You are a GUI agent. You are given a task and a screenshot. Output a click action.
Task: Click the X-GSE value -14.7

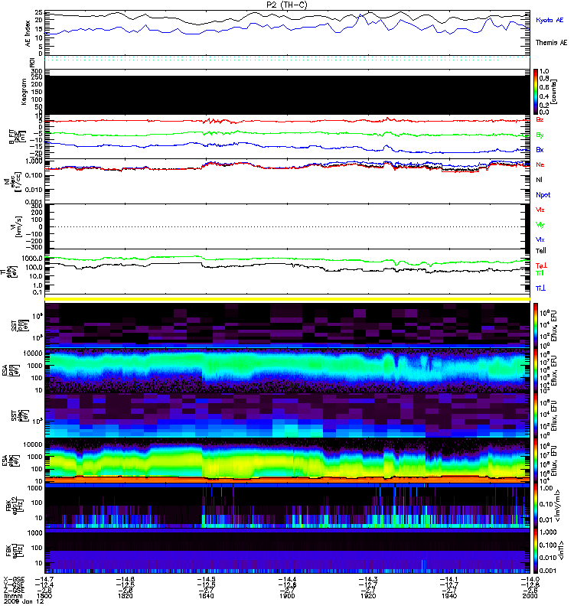pyautogui.click(x=44, y=579)
